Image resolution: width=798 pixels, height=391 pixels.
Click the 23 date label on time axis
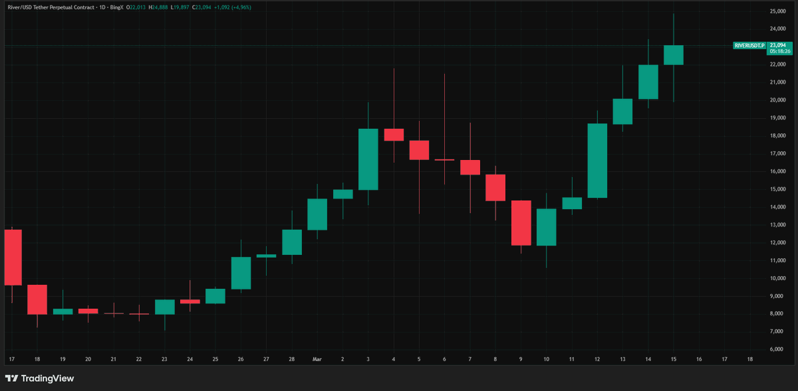coord(164,359)
